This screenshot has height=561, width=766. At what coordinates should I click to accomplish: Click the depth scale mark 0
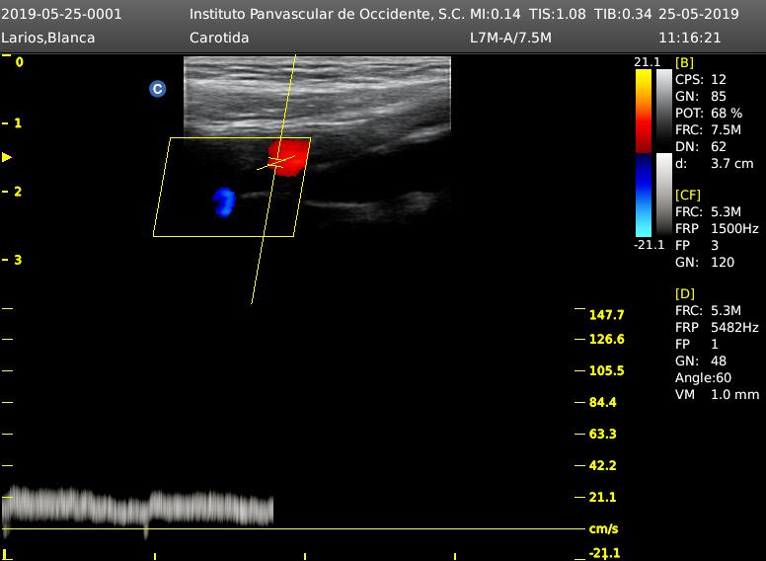point(19,62)
